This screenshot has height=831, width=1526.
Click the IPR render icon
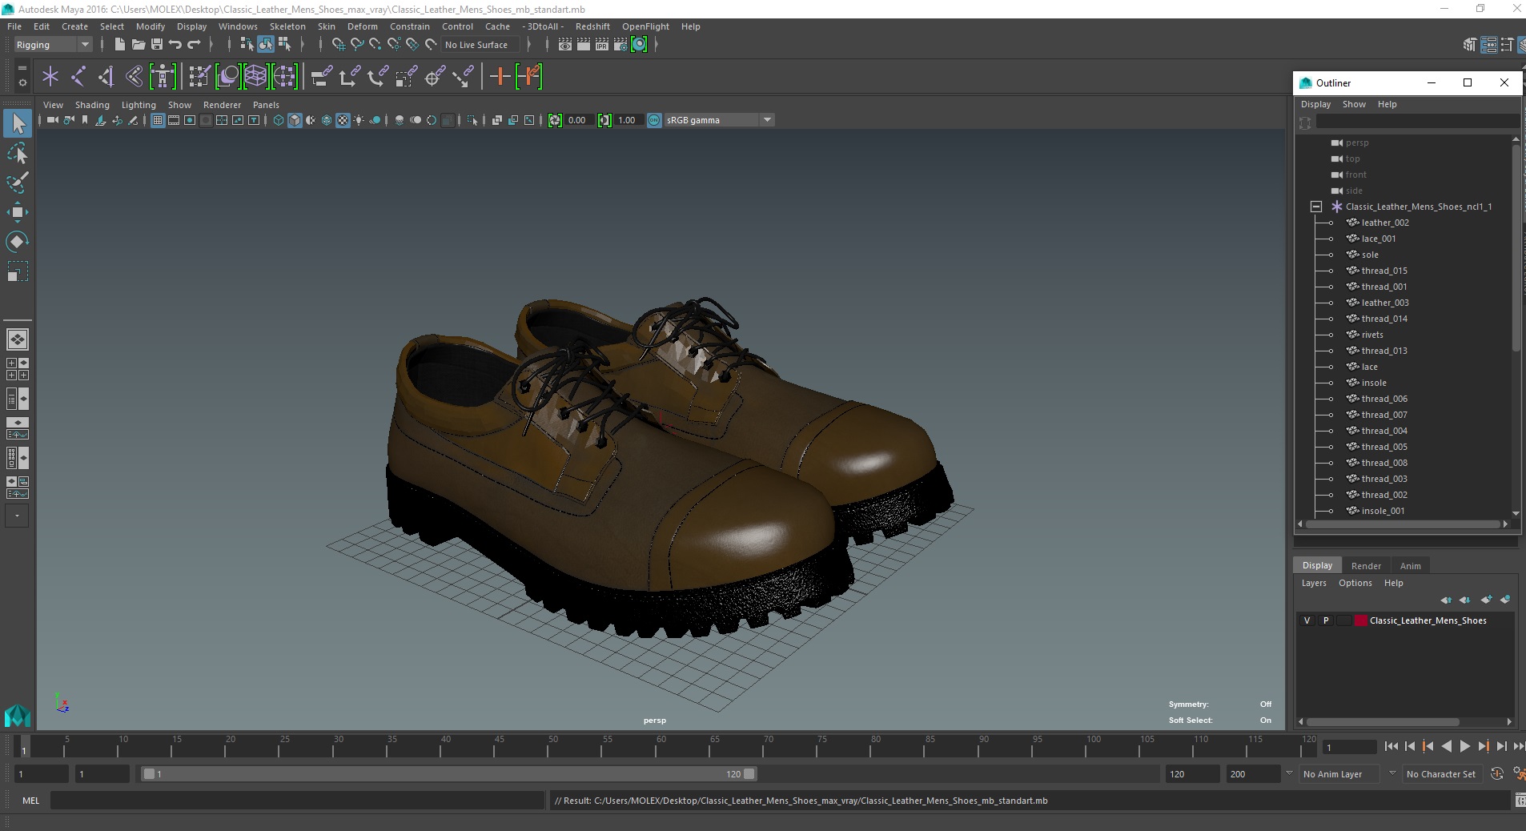click(601, 45)
